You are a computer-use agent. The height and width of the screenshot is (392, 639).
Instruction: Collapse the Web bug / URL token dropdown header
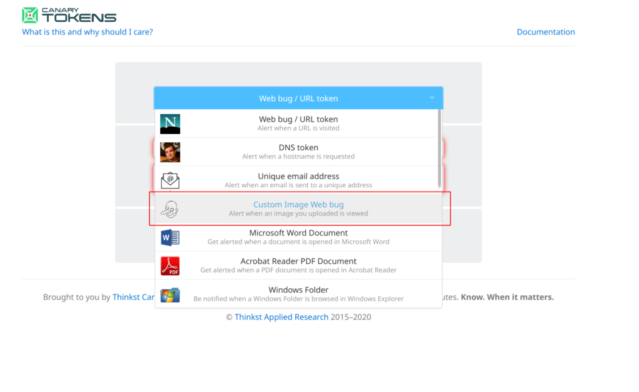coord(298,98)
